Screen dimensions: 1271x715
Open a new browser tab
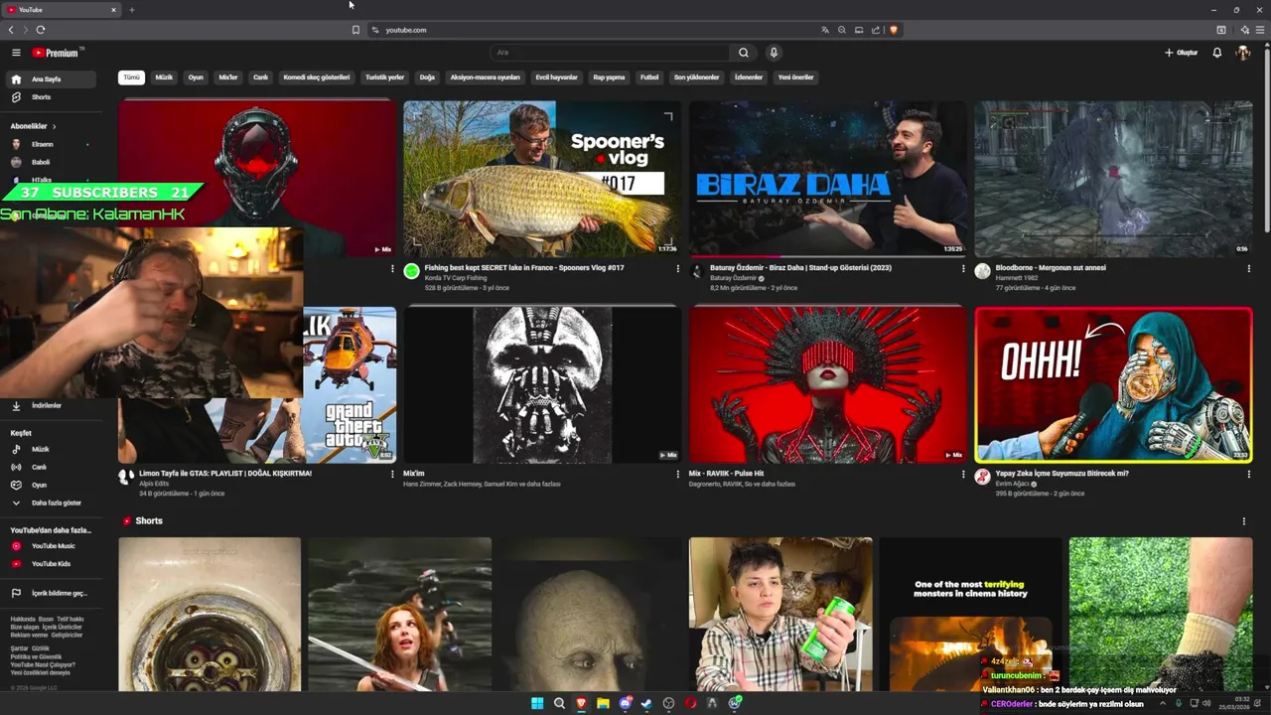pyautogui.click(x=131, y=10)
